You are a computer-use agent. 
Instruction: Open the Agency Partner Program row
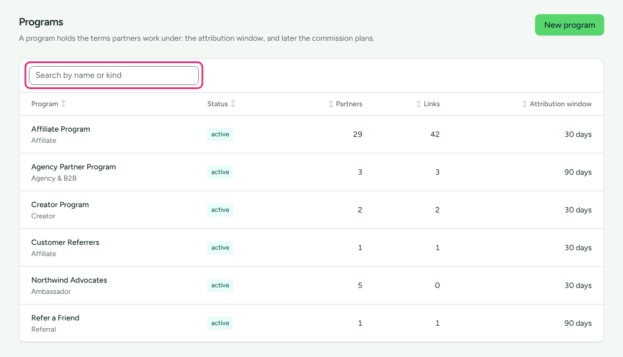[x=311, y=172]
